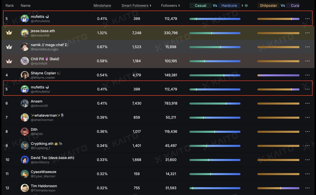Select the whateverman avatar
316x195 pixels.
(x=25, y=117)
